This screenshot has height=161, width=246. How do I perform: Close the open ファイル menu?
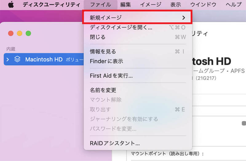[x=101, y=5]
